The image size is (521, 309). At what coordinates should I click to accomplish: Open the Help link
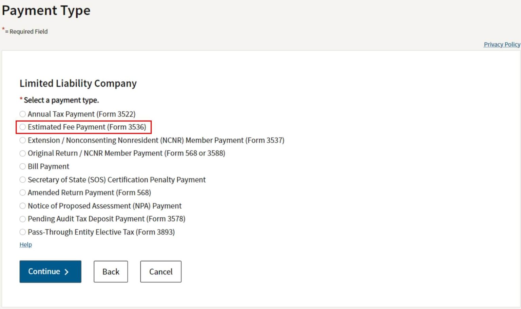click(26, 244)
